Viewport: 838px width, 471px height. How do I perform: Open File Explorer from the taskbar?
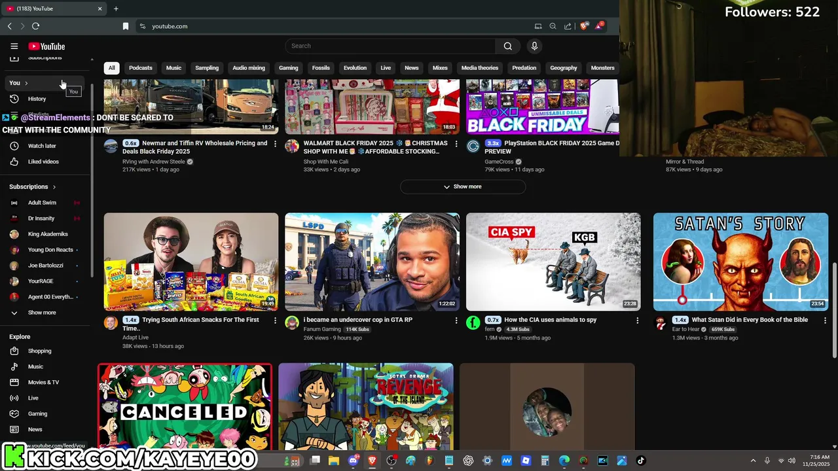pyautogui.click(x=334, y=461)
